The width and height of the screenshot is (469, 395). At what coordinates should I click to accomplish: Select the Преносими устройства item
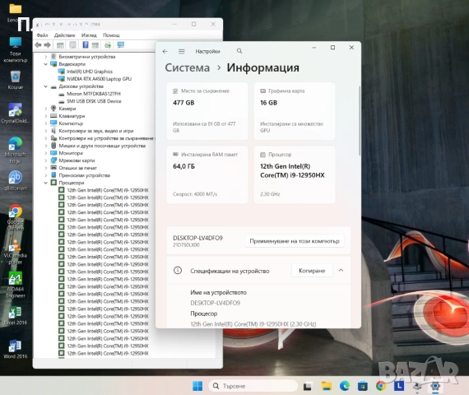click(85, 175)
